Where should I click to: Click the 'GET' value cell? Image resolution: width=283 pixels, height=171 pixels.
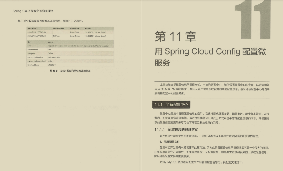click(49, 49)
